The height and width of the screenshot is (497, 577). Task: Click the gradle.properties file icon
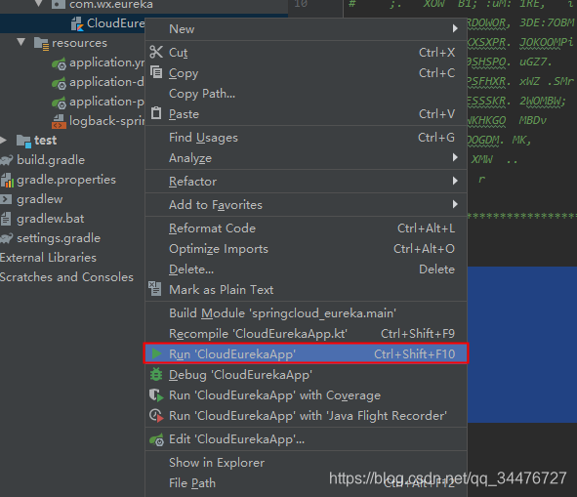(8, 180)
